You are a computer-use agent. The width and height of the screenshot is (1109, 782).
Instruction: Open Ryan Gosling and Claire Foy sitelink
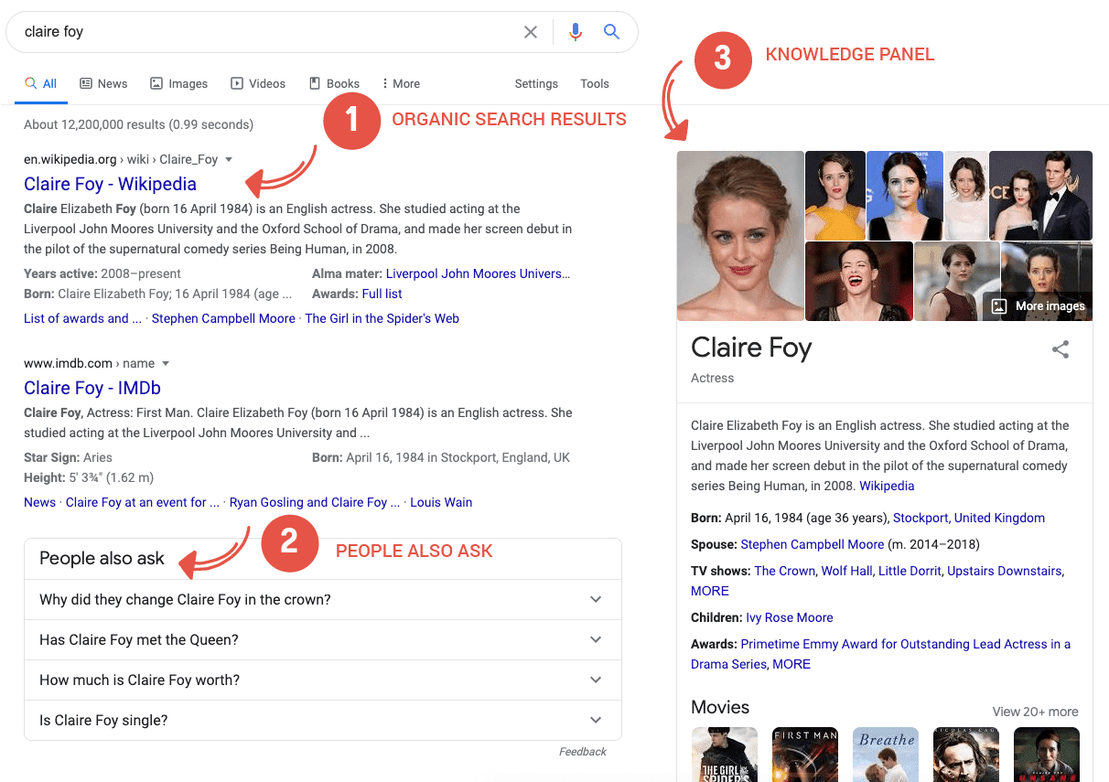[315, 502]
